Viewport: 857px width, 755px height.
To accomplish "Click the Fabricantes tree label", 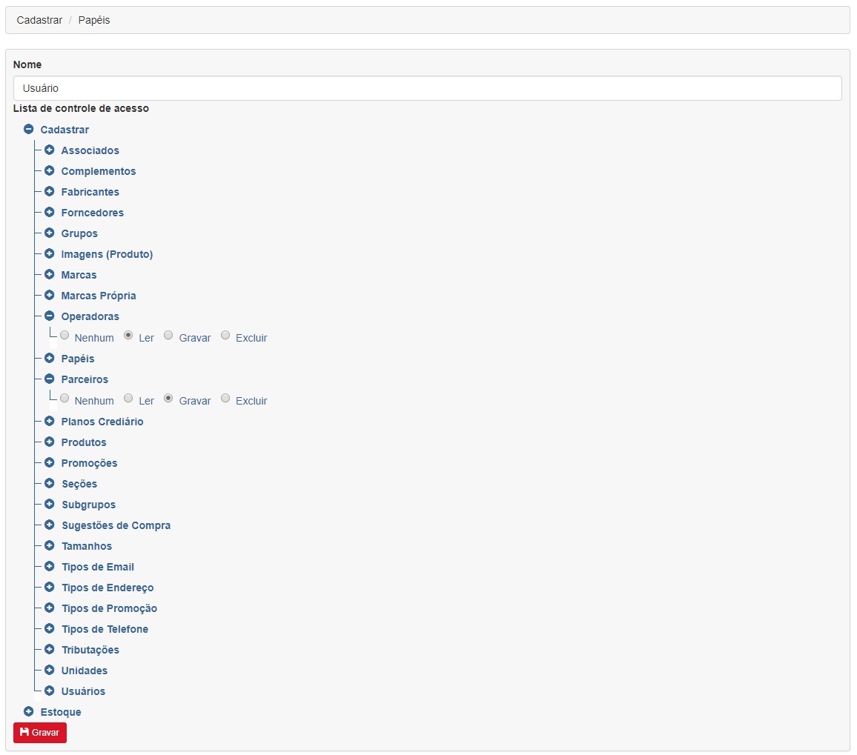I will click(90, 192).
